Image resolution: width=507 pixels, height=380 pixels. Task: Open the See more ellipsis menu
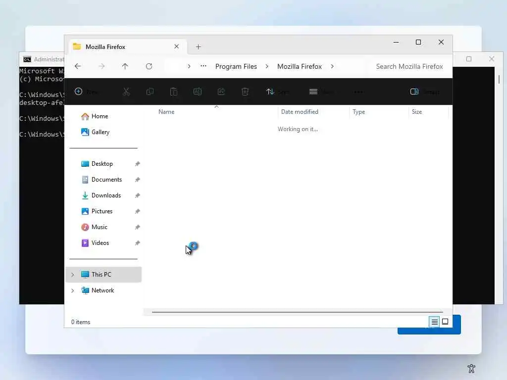[x=358, y=92]
